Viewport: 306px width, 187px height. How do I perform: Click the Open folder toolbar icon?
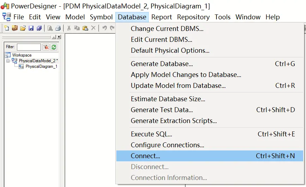23,28
